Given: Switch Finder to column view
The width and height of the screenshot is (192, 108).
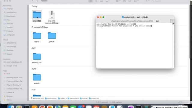Looking at the screenshot, I should (101, 1).
